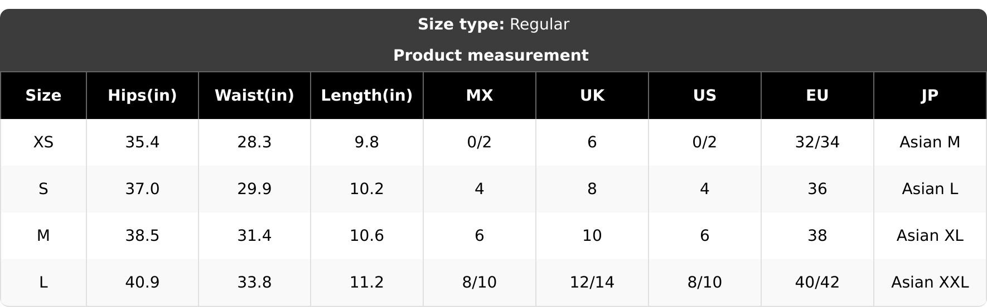
Task: Click the MX column header
Action: (x=480, y=96)
